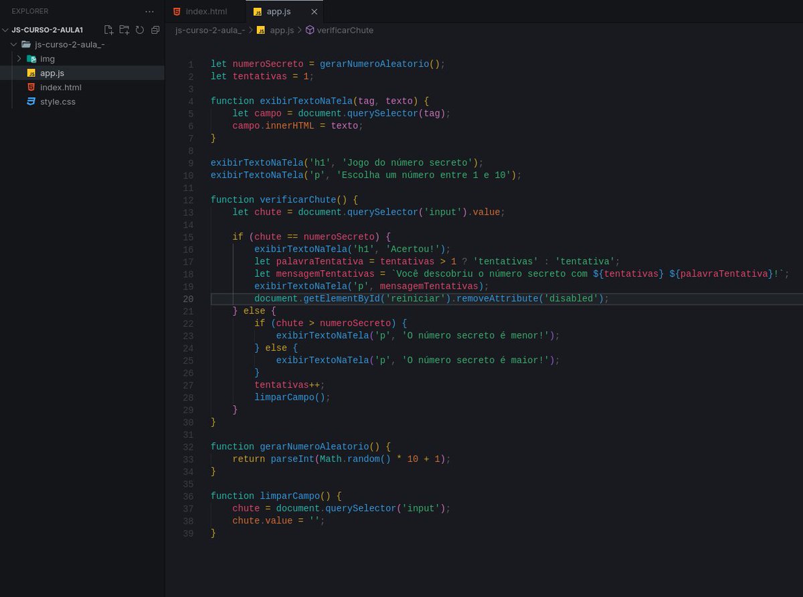The height and width of the screenshot is (597, 803).
Task: Click the EXPLORER panel title
Action: pyautogui.click(x=30, y=11)
